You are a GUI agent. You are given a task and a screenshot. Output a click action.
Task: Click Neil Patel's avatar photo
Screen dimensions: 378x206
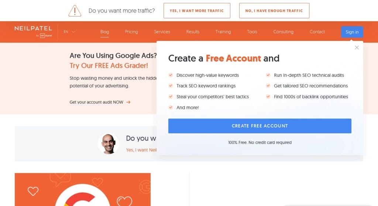[x=108, y=143]
